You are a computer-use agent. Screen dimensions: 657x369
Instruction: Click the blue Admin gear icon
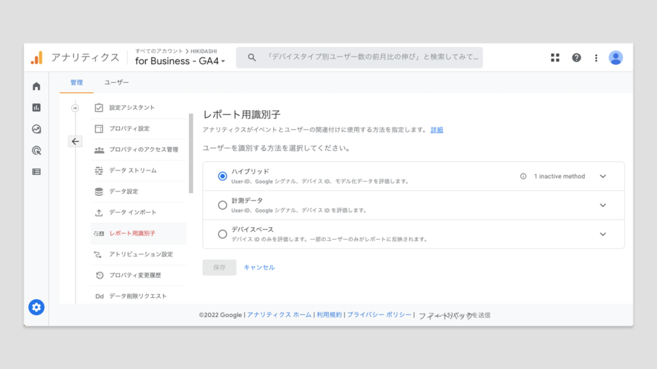(x=37, y=307)
